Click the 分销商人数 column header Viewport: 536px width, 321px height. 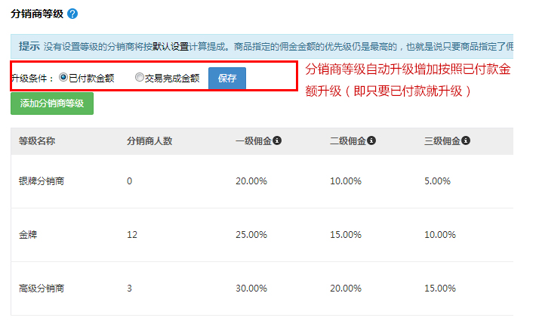point(150,140)
